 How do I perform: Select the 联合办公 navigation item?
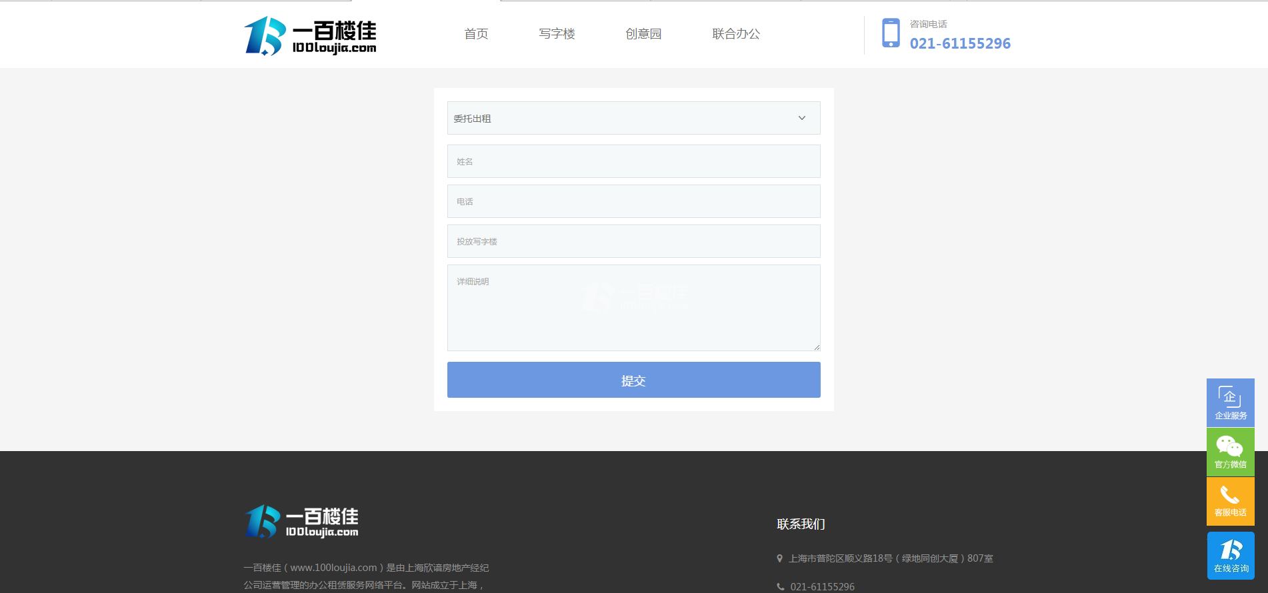coord(736,34)
